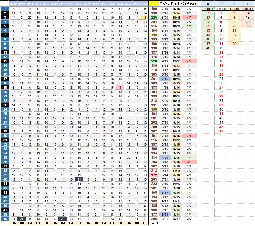255x226 pixels.
Task: Click row header number 49
Action: pyautogui.click(x=5, y=219)
